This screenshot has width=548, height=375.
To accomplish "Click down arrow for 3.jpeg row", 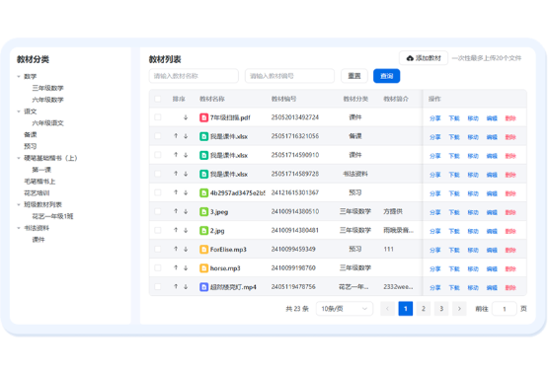I will tap(186, 211).
